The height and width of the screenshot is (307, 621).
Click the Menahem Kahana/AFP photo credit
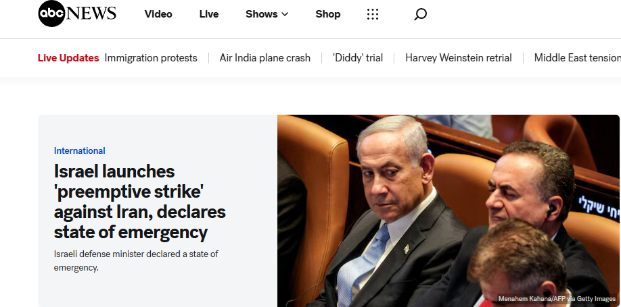coord(557,299)
